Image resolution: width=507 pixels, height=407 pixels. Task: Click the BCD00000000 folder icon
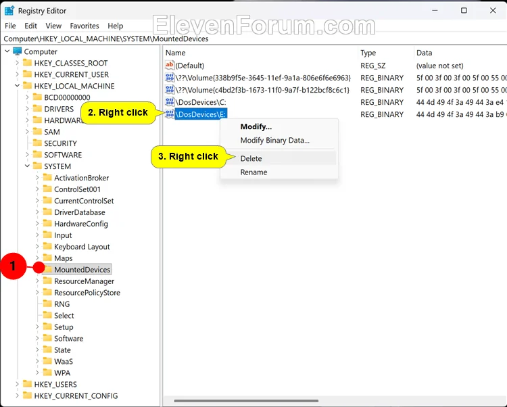(x=37, y=97)
